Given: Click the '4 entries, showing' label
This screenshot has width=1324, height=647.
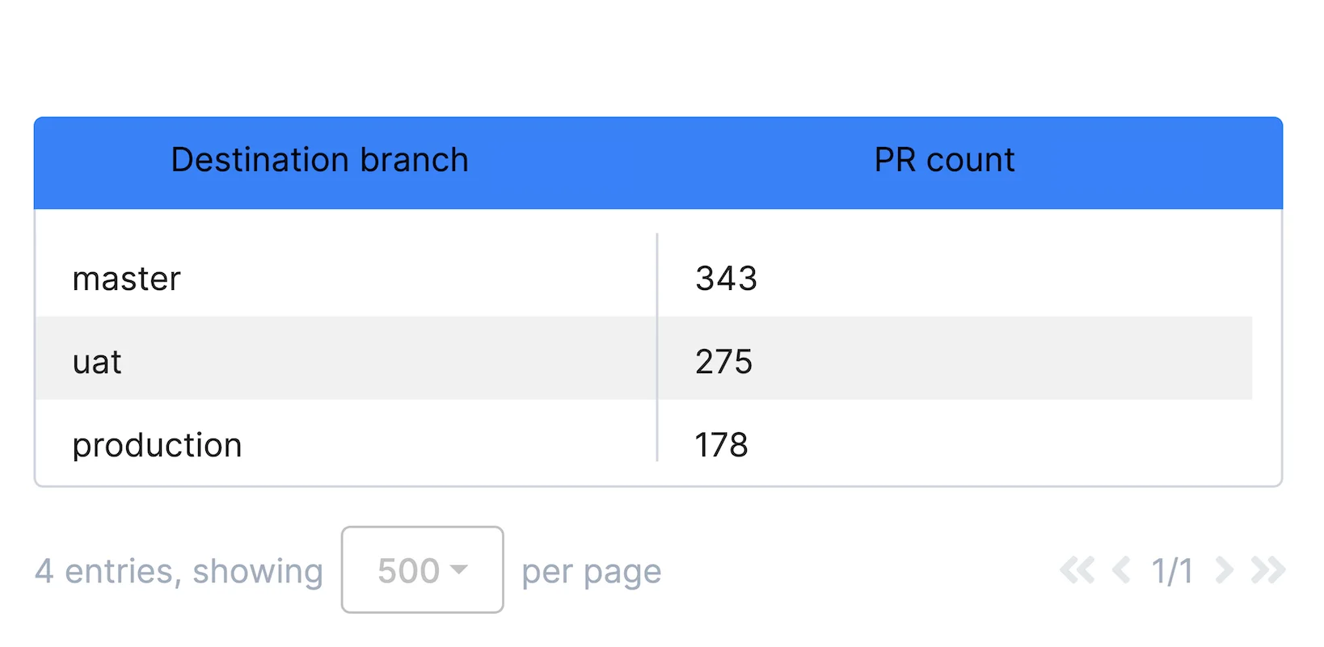Looking at the screenshot, I should [x=179, y=571].
